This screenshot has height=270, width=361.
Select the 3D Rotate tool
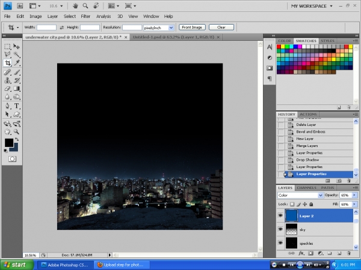[7, 124]
